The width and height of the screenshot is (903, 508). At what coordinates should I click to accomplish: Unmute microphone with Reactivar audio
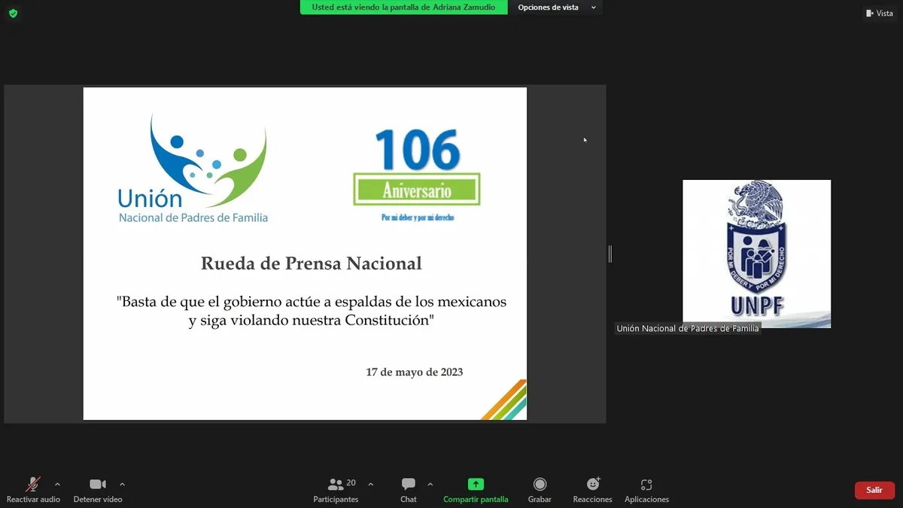[33, 489]
